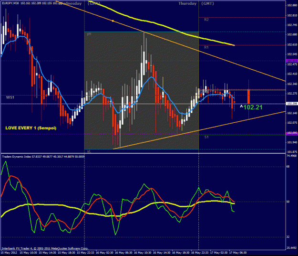Select the LOVE EVERY 1 (Sempoi) text label
This screenshot has width=298, height=256.
point(31,128)
